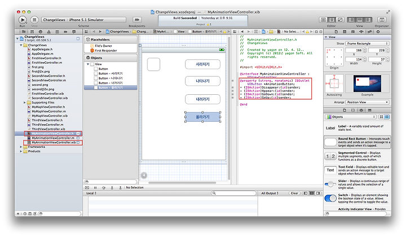
Task: Click the selected 올라가기 button on canvas
Action: point(202,117)
